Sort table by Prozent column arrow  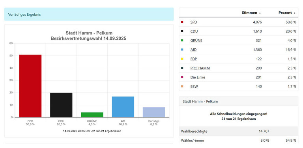coord(294,13)
